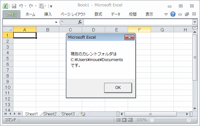Viewport: 200px width, 126px height.
Task: Select the Sheet1 tab
Action: 32,114
